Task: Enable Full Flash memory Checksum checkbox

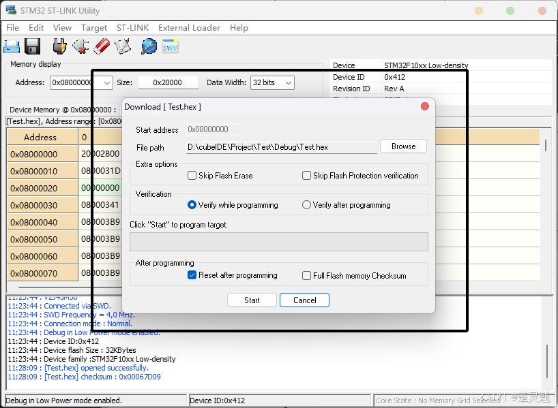Action: click(306, 275)
